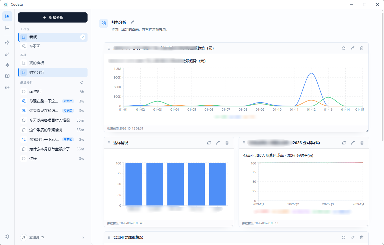
Task: Select 财务分析 in the sidebar dashboard list
Action: point(53,72)
